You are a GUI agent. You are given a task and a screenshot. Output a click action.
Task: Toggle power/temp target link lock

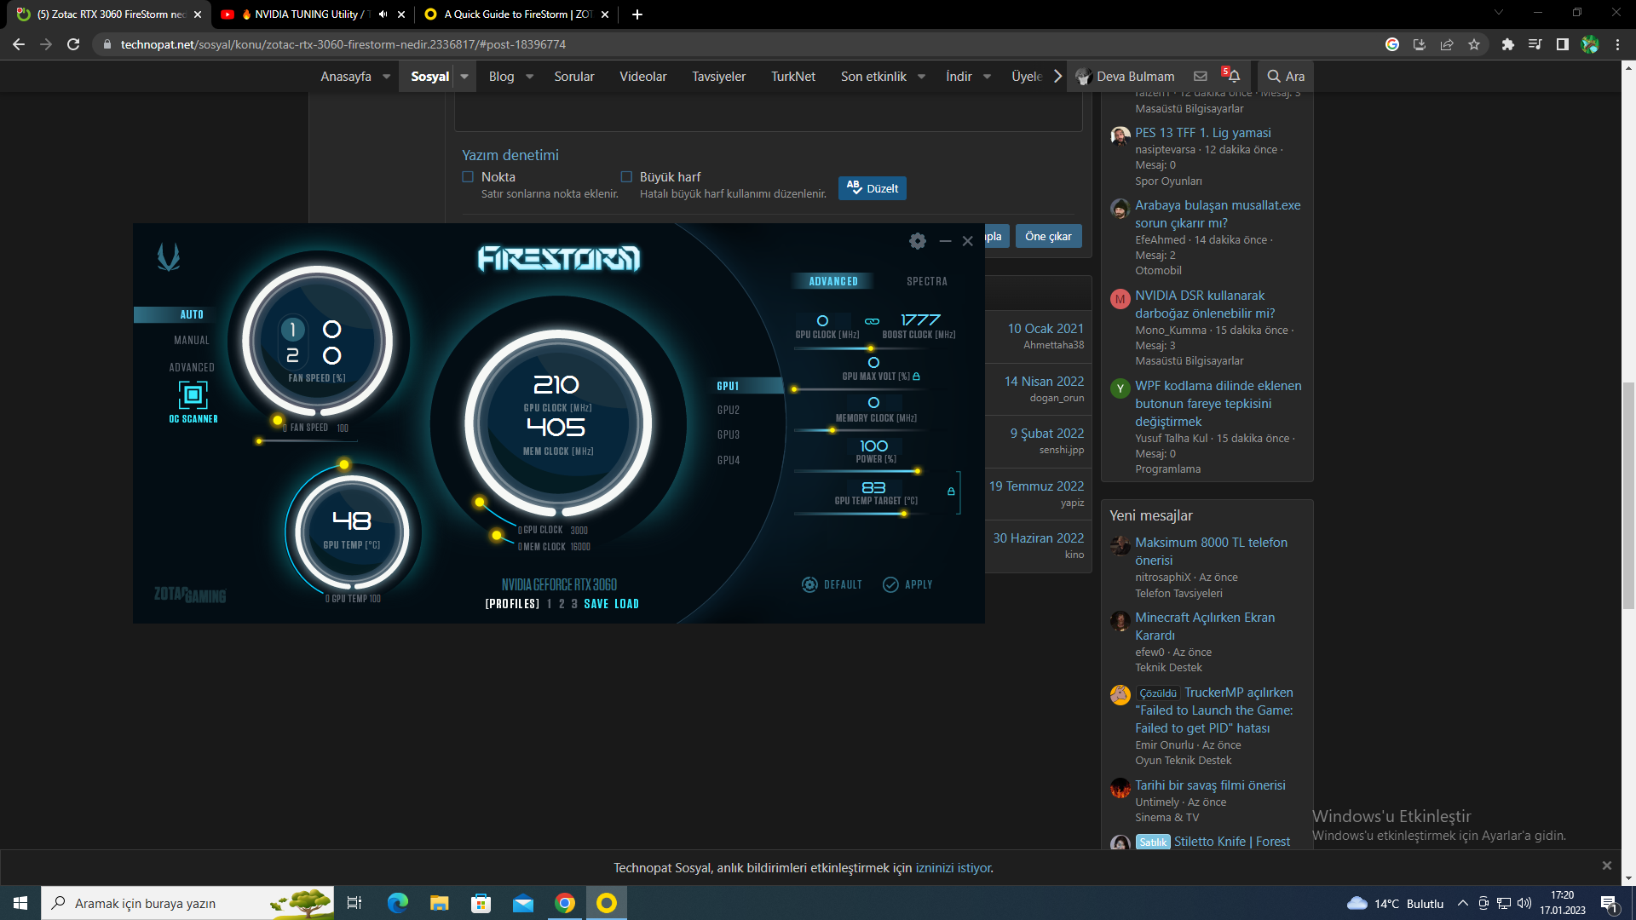coord(951,492)
